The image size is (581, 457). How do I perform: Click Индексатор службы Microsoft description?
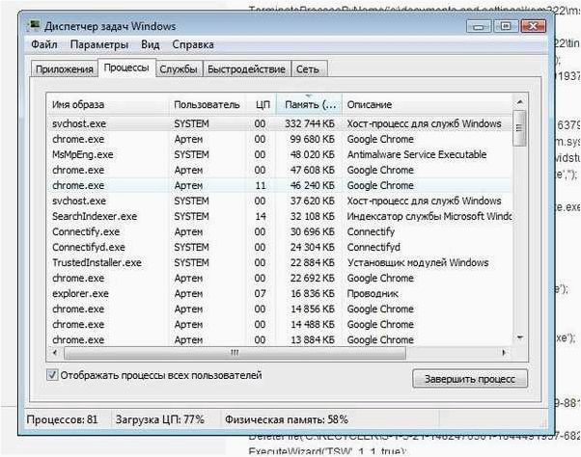point(429,217)
